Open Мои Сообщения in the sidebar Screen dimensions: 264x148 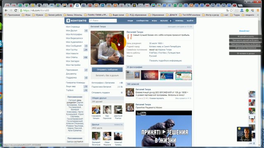tap(74, 46)
